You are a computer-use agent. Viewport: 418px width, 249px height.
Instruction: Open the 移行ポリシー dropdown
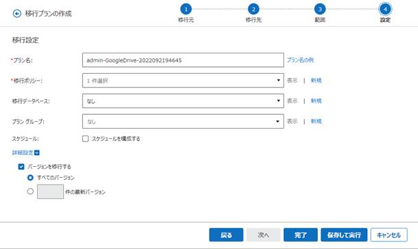(x=183, y=80)
